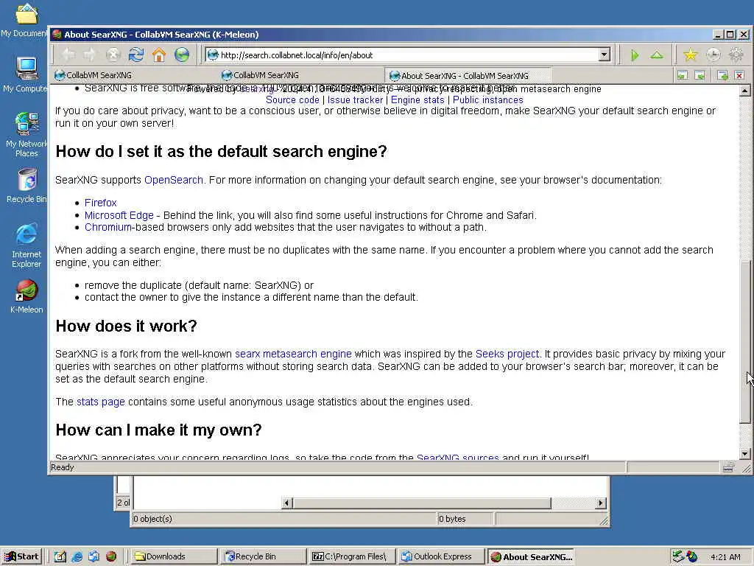Follow the OpenSearch link
This screenshot has width=754, height=566.
(x=174, y=180)
